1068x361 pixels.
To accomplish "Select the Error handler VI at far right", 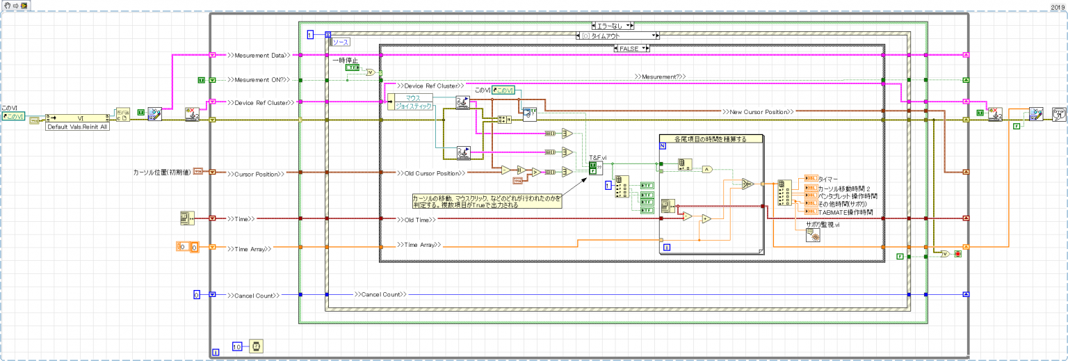I will [1058, 114].
